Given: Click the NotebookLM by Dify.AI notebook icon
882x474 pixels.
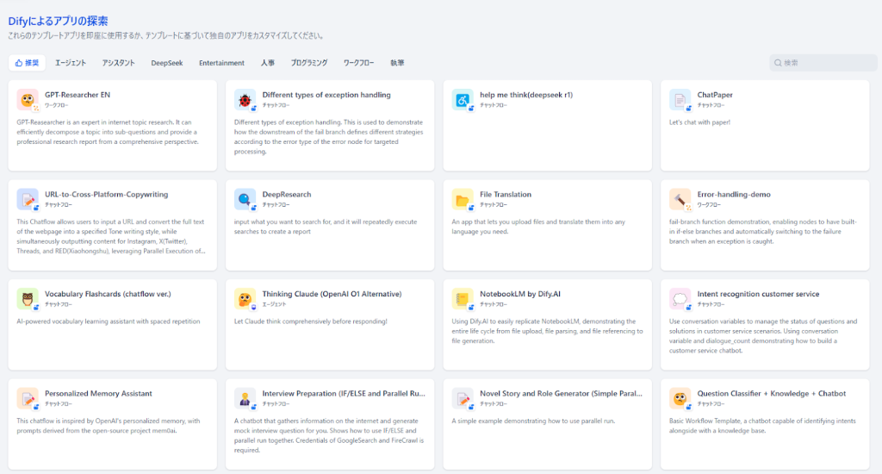Looking at the screenshot, I should coord(463,299).
